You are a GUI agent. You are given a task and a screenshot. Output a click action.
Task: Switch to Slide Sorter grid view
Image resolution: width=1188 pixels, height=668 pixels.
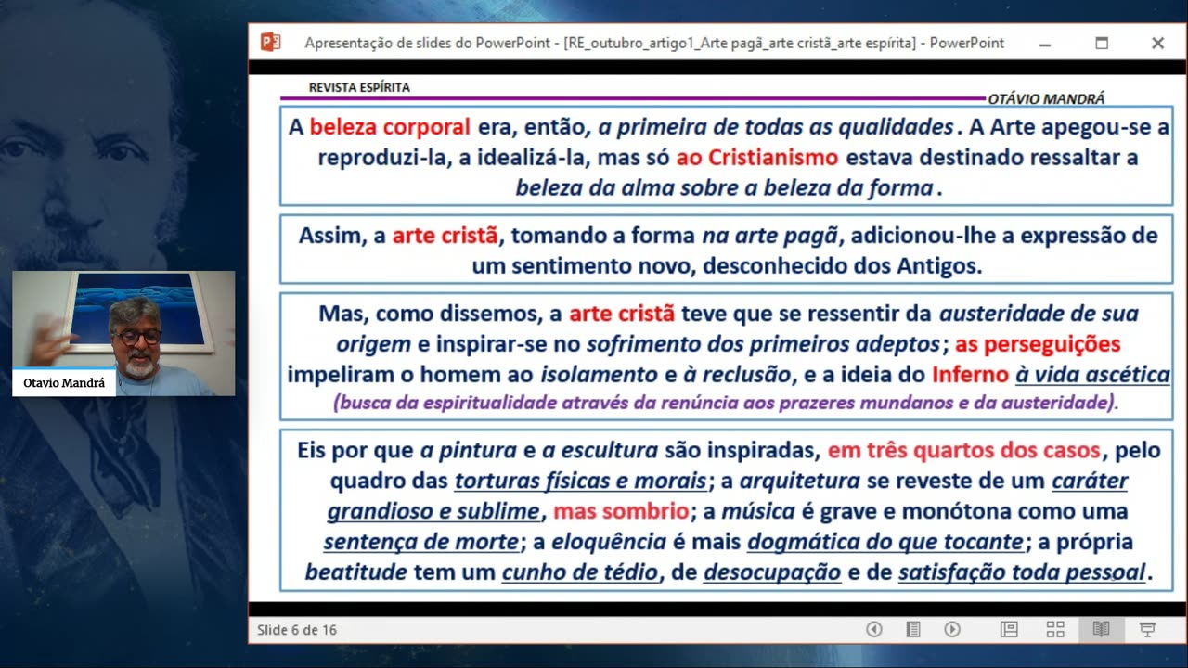(1055, 629)
